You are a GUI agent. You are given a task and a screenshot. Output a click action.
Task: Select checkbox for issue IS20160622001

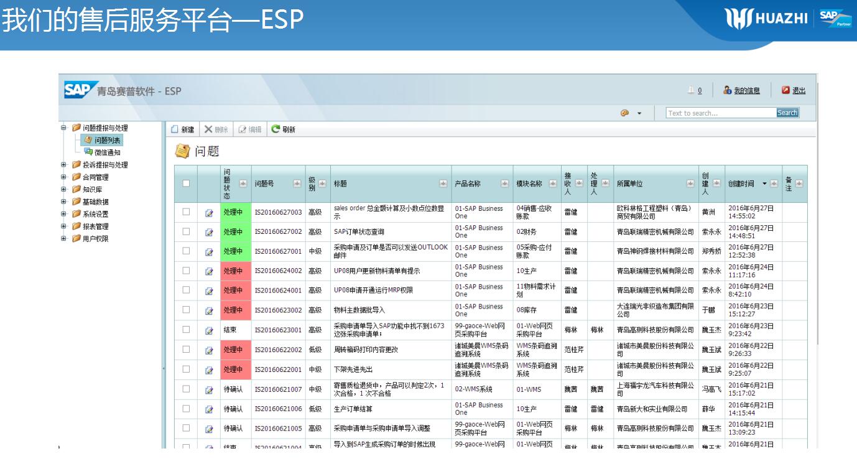pyautogui.click(x=186, y=369)
